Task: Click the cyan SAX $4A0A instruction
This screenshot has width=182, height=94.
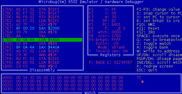Action: click(x=49, y=47)
